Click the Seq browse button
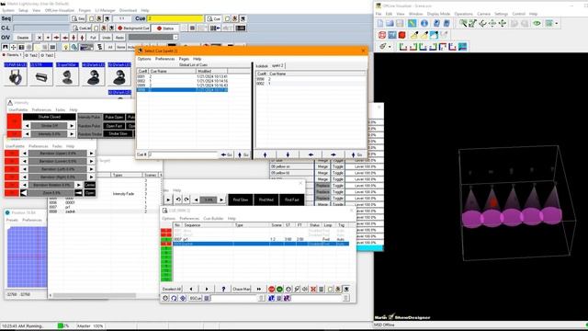588x331 pixels. (78, 18)
